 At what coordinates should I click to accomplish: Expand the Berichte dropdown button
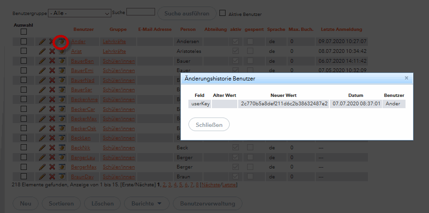(x=147, y=204)
